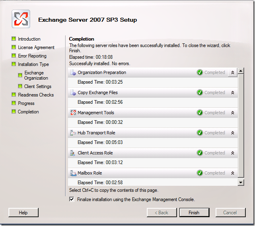Click the Hub Transport Role row title
Image resolution: width=255 pixels, height=226 pixels.
96,133
